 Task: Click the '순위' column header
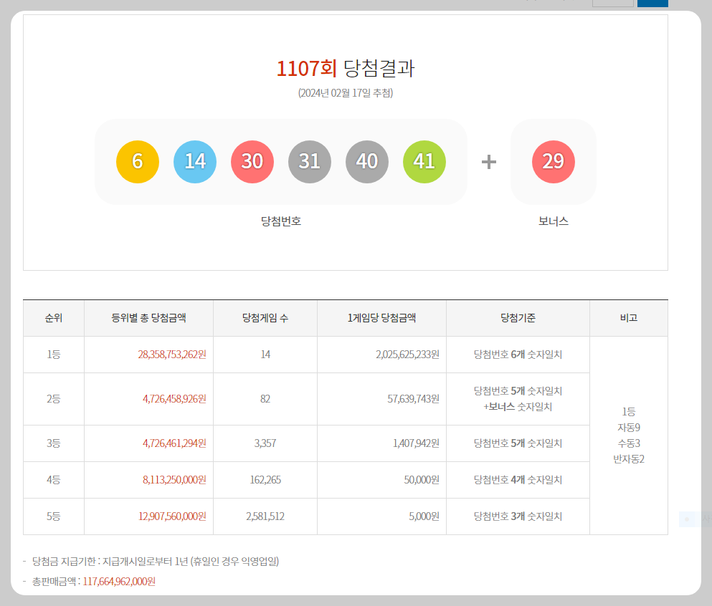point(54,318)
